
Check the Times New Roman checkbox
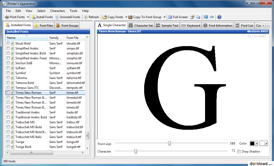tap(8, 92)
